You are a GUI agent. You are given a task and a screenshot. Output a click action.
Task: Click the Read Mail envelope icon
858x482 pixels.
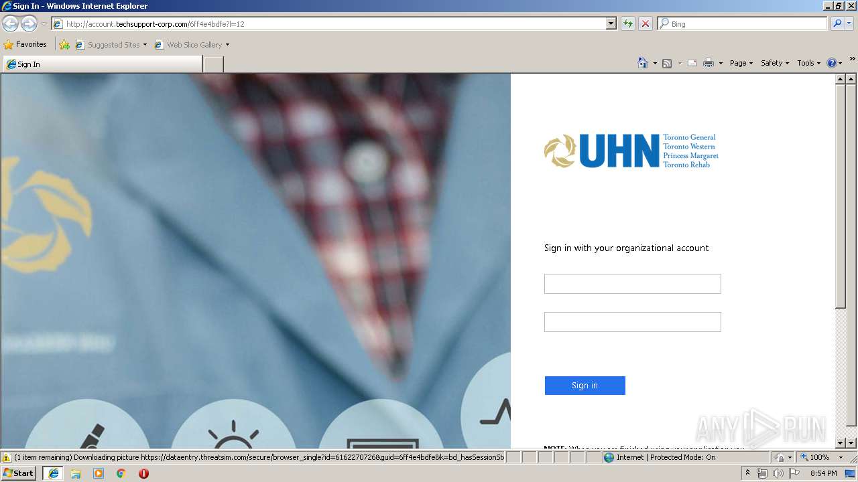(x=692, y=63)
